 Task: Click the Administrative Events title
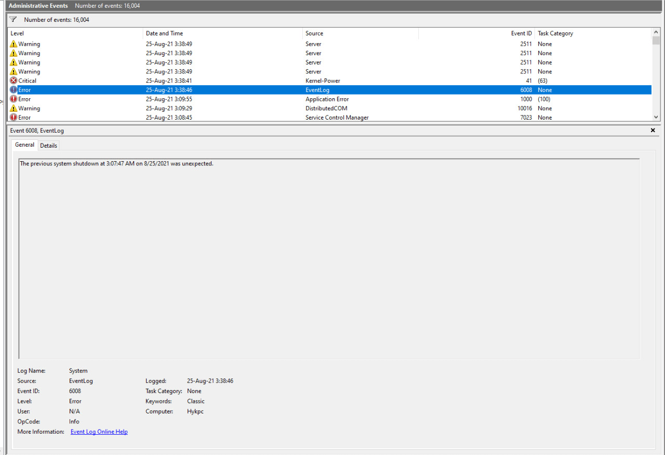click(x=38, y=6)
